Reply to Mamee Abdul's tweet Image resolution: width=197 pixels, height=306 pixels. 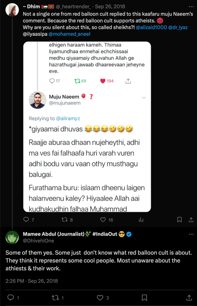point(10,298)
